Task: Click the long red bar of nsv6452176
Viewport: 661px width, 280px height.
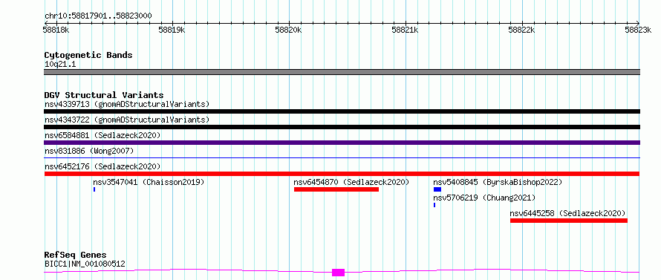Action: coord(342,174)
